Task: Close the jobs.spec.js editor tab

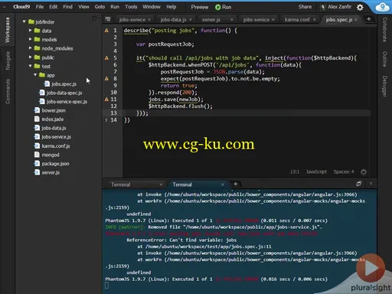Action: tap(356, 20)
